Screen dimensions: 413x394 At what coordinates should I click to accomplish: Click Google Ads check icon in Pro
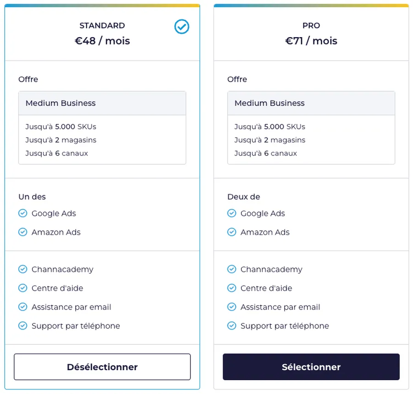tap(232, 213)
